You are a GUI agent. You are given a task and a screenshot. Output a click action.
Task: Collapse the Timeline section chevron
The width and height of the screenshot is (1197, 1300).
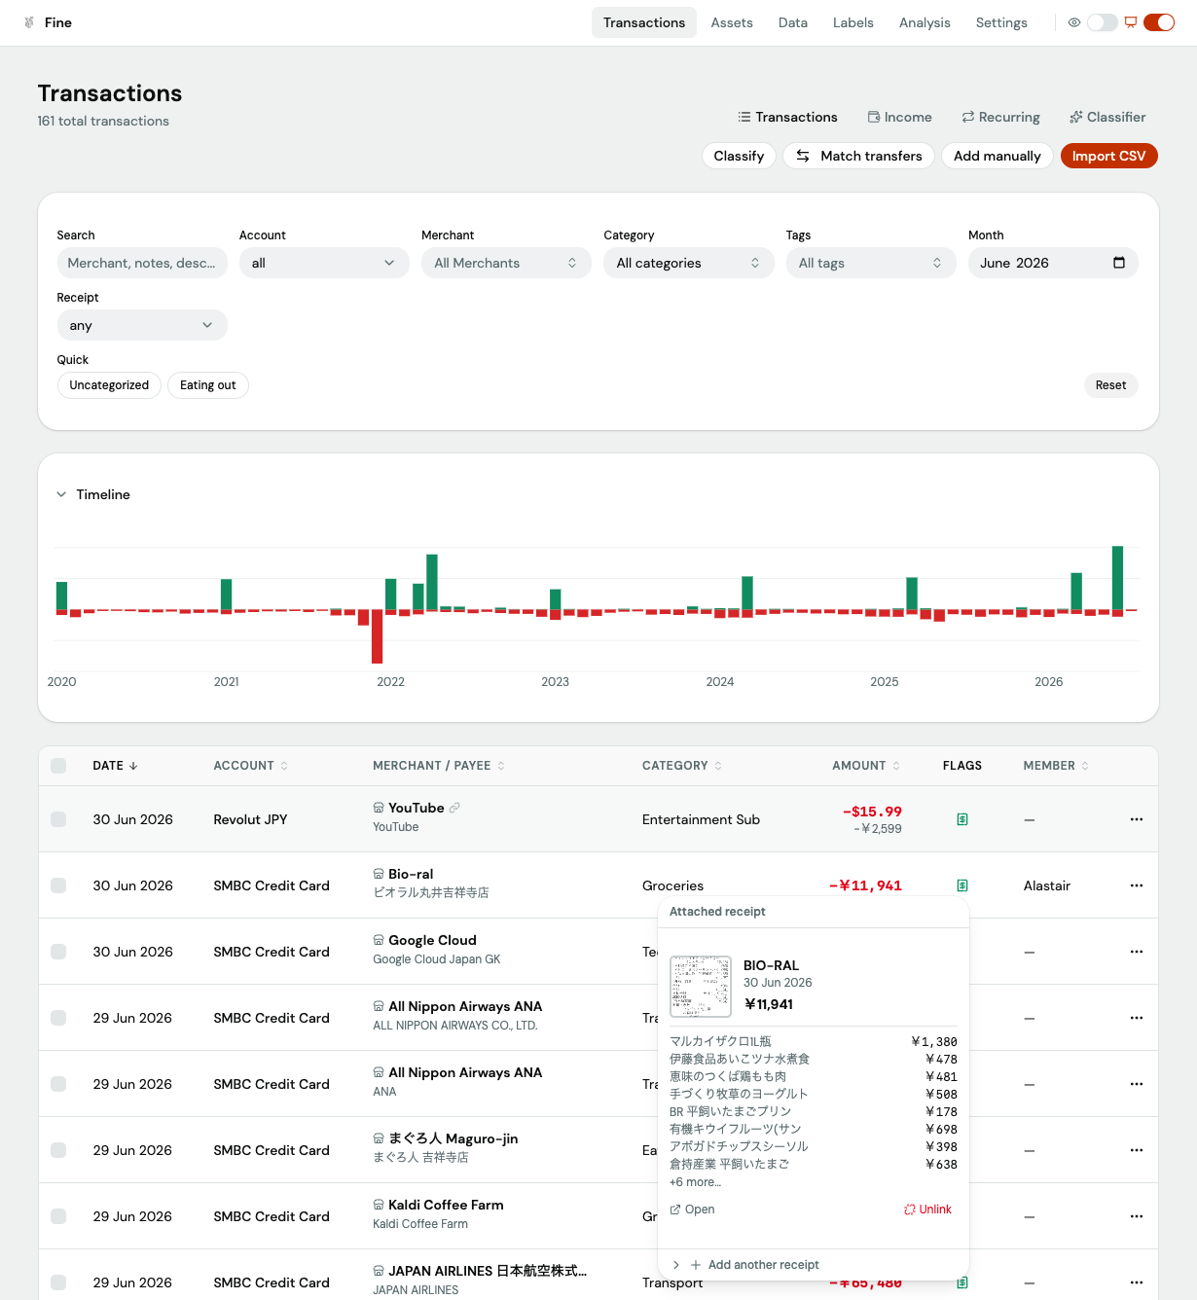[61, 494]
